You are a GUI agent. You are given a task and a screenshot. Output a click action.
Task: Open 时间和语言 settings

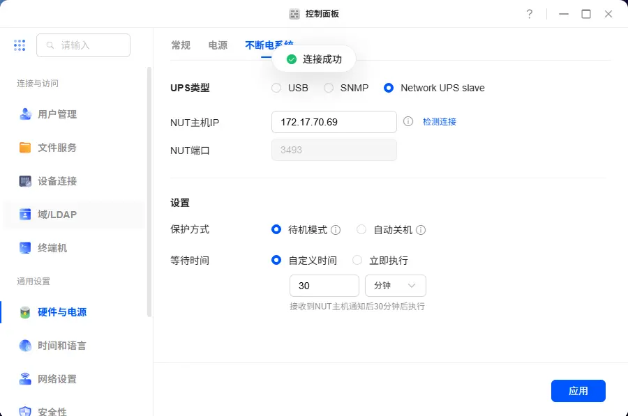[x=61, y=346]
